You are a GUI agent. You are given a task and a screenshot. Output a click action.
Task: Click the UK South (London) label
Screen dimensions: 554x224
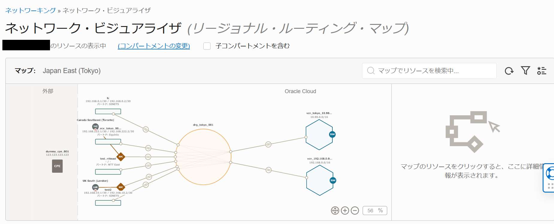click(96, 181)
